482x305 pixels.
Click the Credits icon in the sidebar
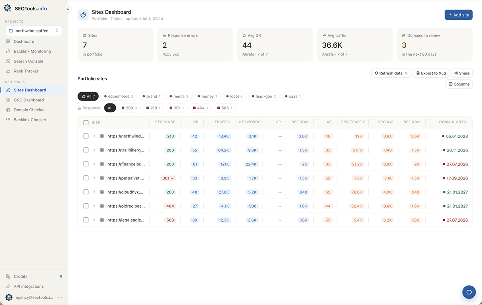(8, 277)
